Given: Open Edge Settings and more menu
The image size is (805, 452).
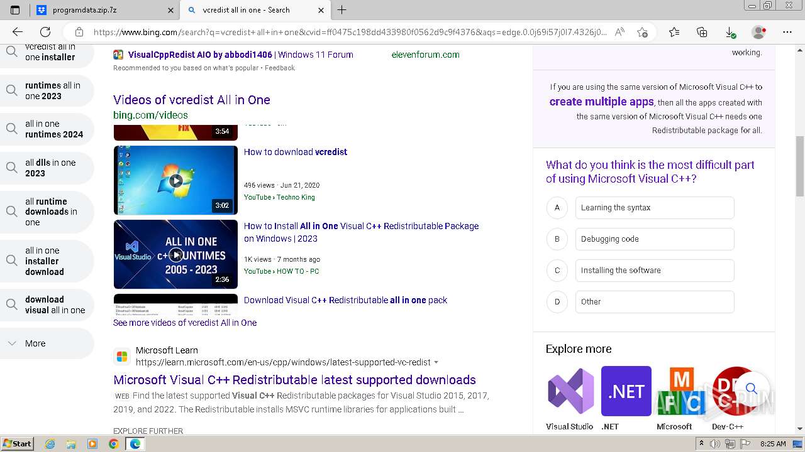Looking at the screenshot, I should [x=787, y=32].
